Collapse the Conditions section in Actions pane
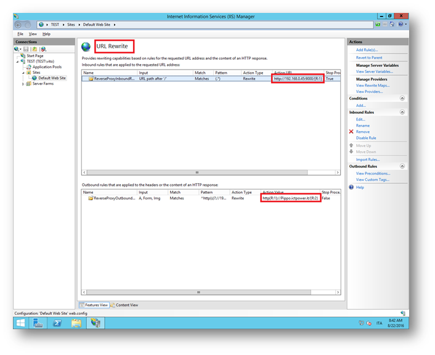 402,98
